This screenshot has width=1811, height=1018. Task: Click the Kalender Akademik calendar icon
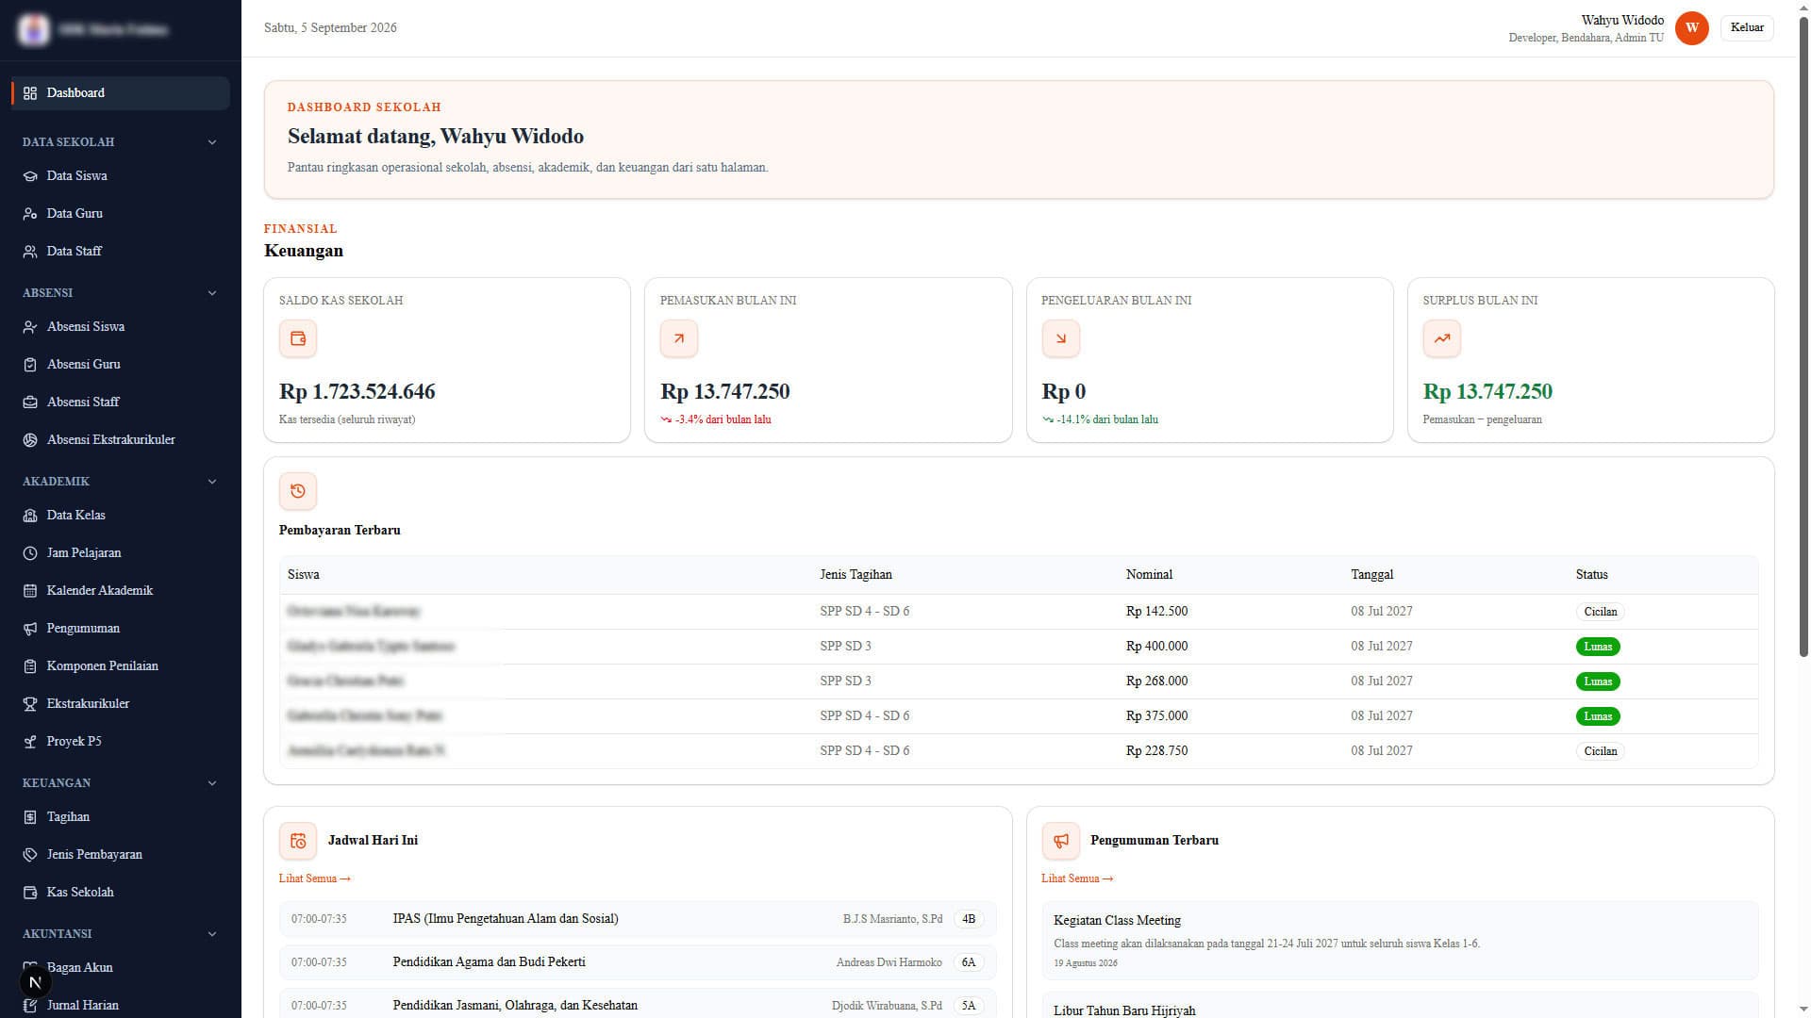(x=30, y=591)
